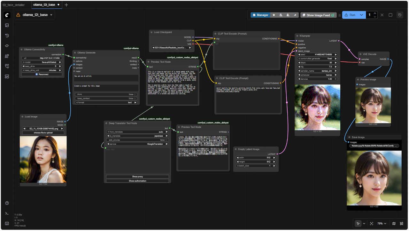Click the Manager button

pyautogui.click(x=260, y=15)
